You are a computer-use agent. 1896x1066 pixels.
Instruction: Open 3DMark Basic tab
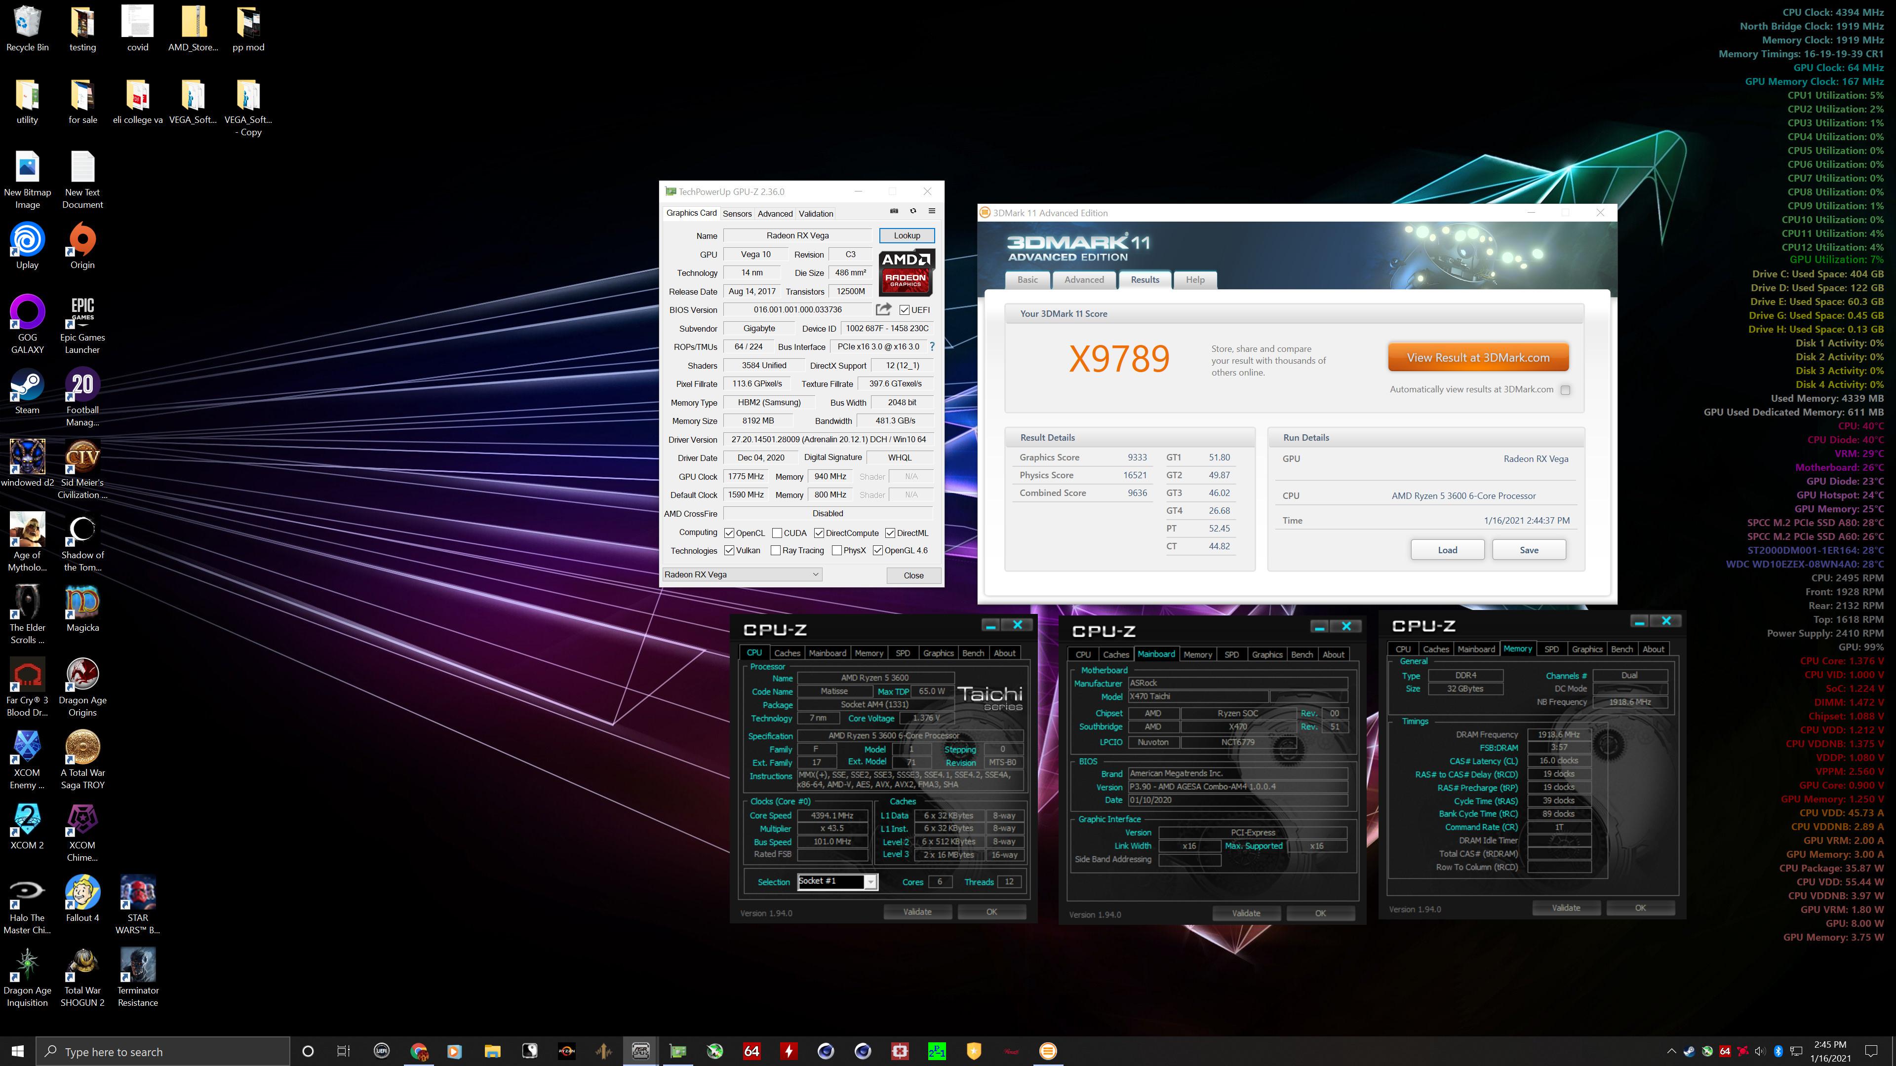point(1027,279)
